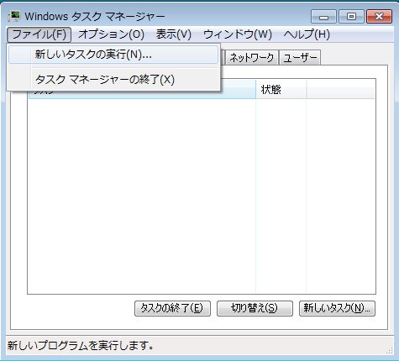Open the 表示(V) menu
The image size is (399, 361).
[174, 34]
